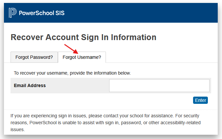Click the Email Address field label
This screenshot has width=222, height=139.
[30, 85]
